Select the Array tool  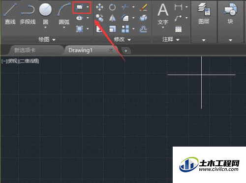click(x=125, y=29)
